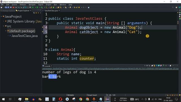Open the Refactor menu

[23, 5]
